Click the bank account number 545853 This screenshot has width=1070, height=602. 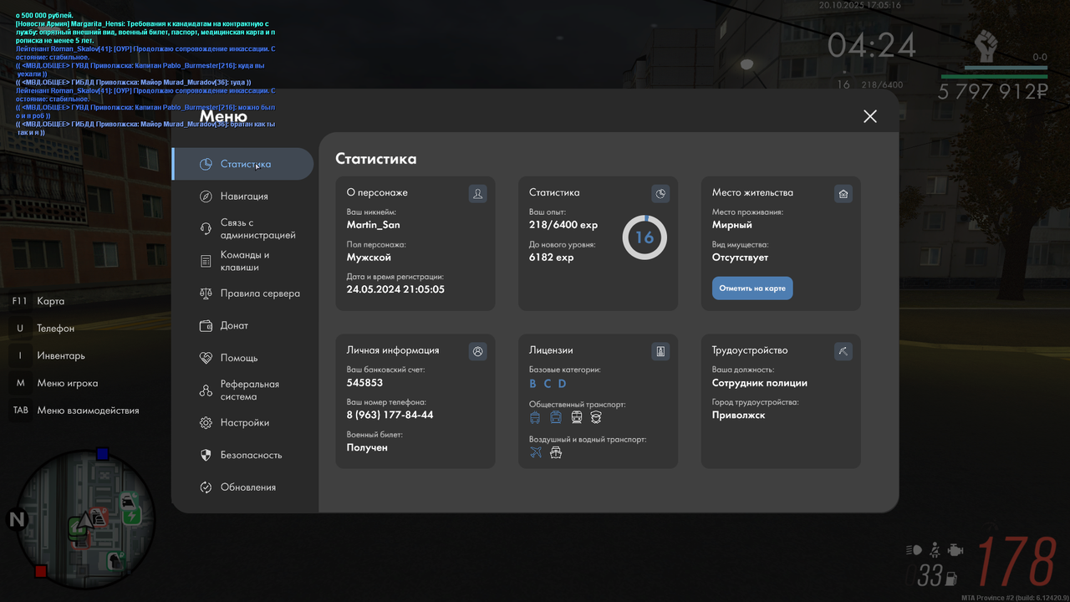pyautogui.click(x=364, y=383)
